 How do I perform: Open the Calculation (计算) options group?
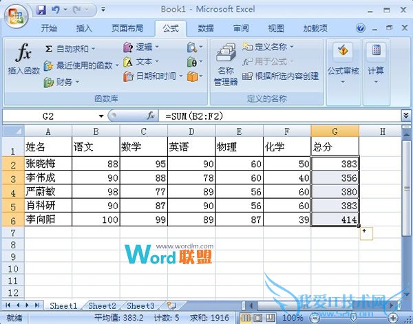coord(376,62)
